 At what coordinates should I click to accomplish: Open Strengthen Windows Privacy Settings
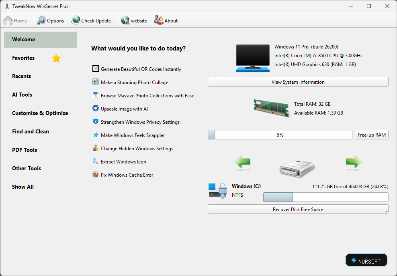[140, 122]
